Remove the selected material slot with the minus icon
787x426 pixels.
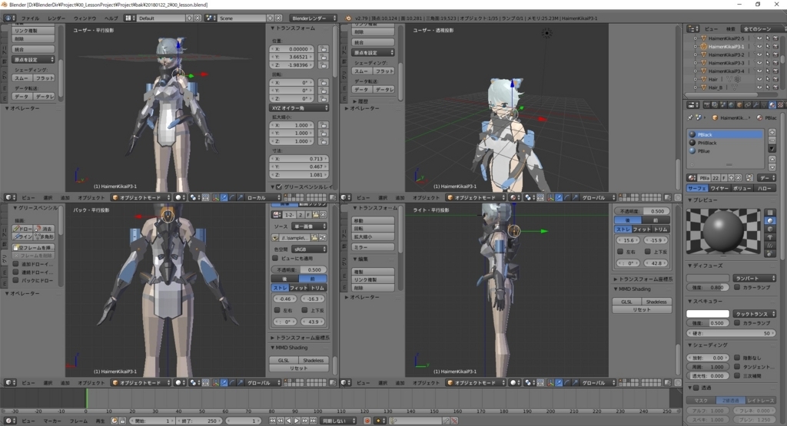point(772,140)
